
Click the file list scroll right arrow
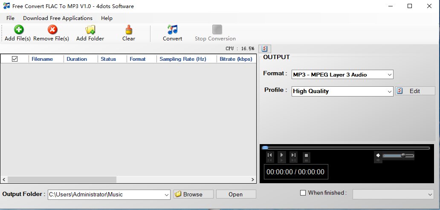(252, 179)
